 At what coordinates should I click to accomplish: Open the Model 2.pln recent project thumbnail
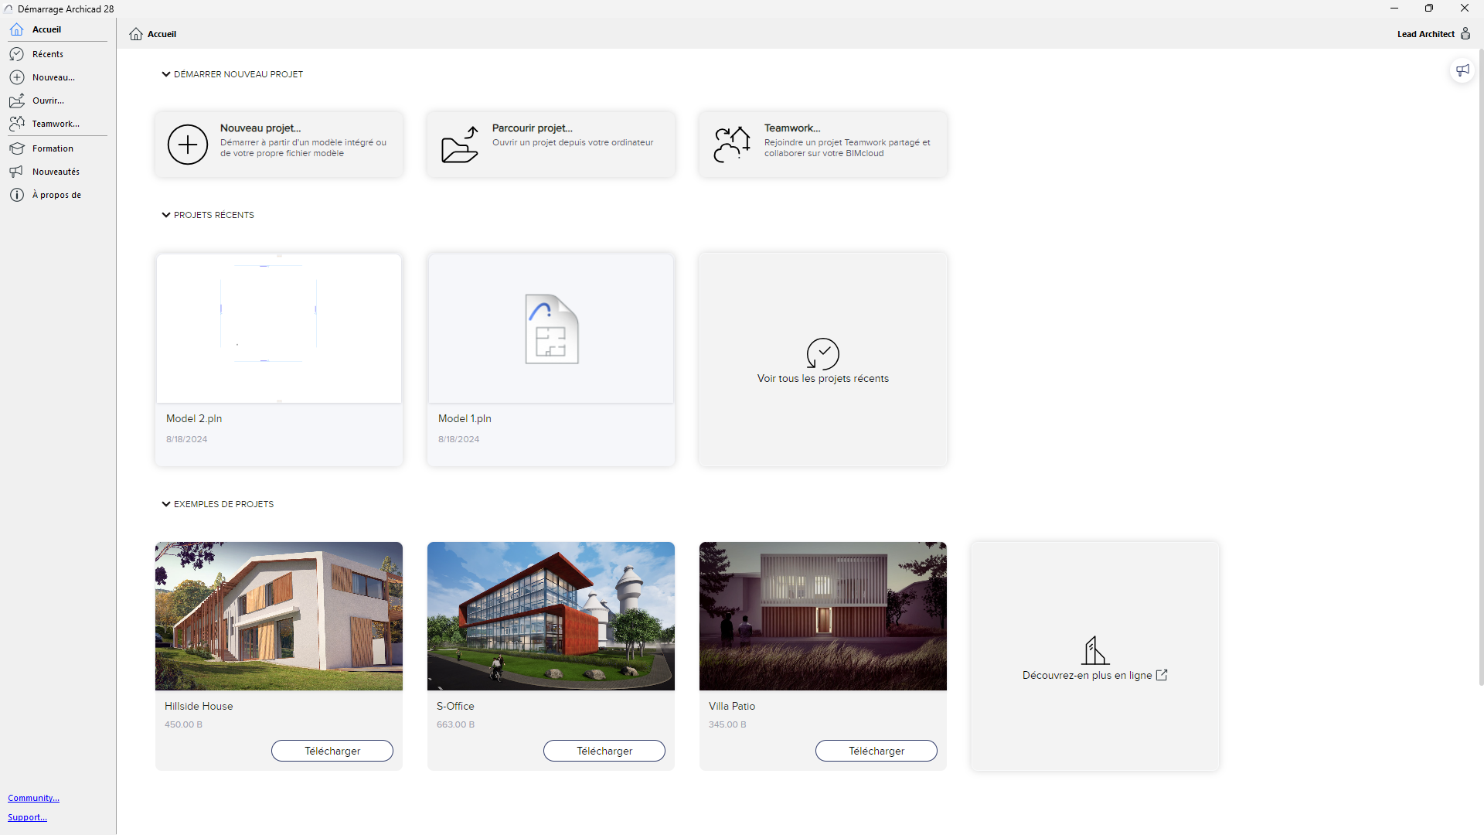point(279,329)
